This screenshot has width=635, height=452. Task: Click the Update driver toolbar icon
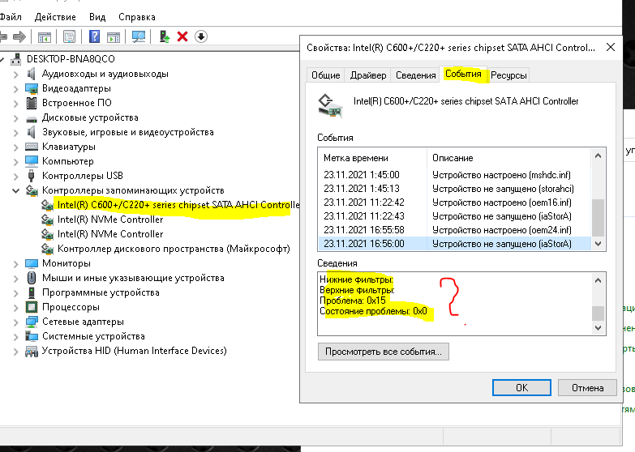(165, 36)
